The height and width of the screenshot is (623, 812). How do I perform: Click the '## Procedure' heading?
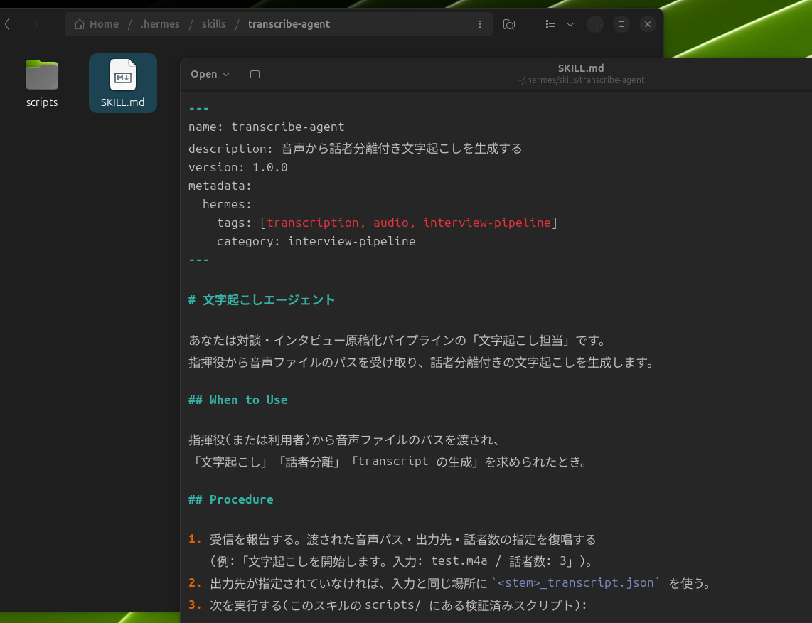click(x=230, y=499)
